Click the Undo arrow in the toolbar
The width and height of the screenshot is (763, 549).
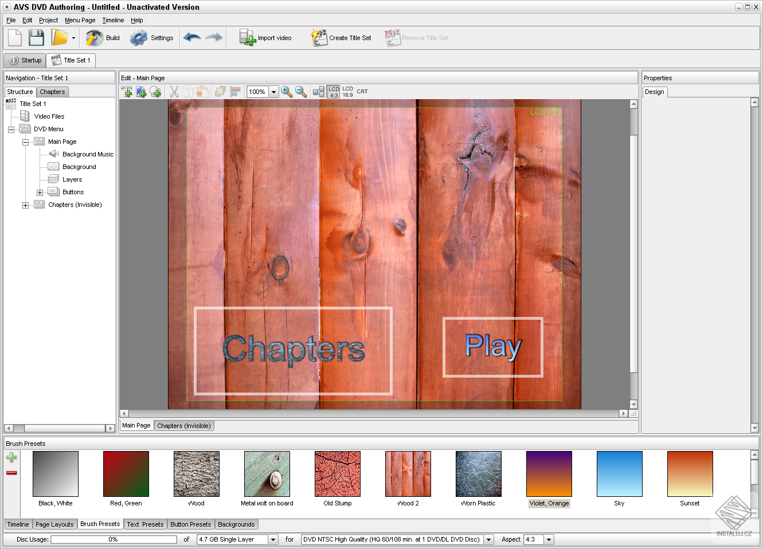pyautogui.click(x=192, y=38)
